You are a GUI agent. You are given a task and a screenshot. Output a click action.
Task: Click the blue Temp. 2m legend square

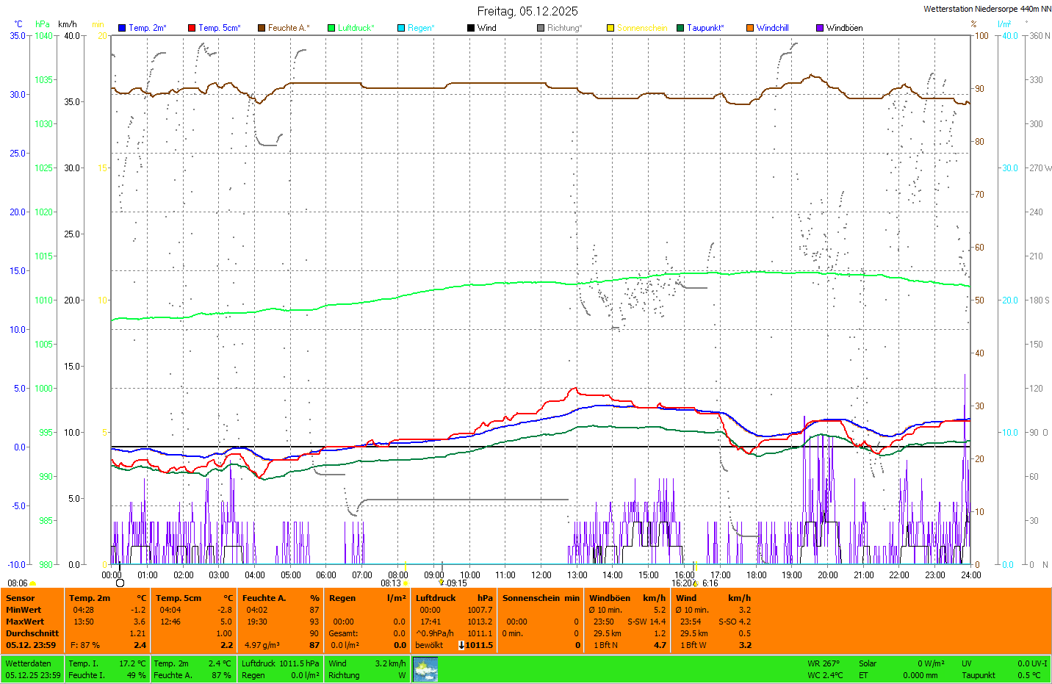point(122,28)
